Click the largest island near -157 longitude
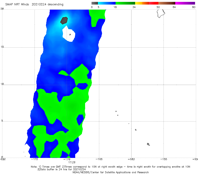 (x=148, y=144)
